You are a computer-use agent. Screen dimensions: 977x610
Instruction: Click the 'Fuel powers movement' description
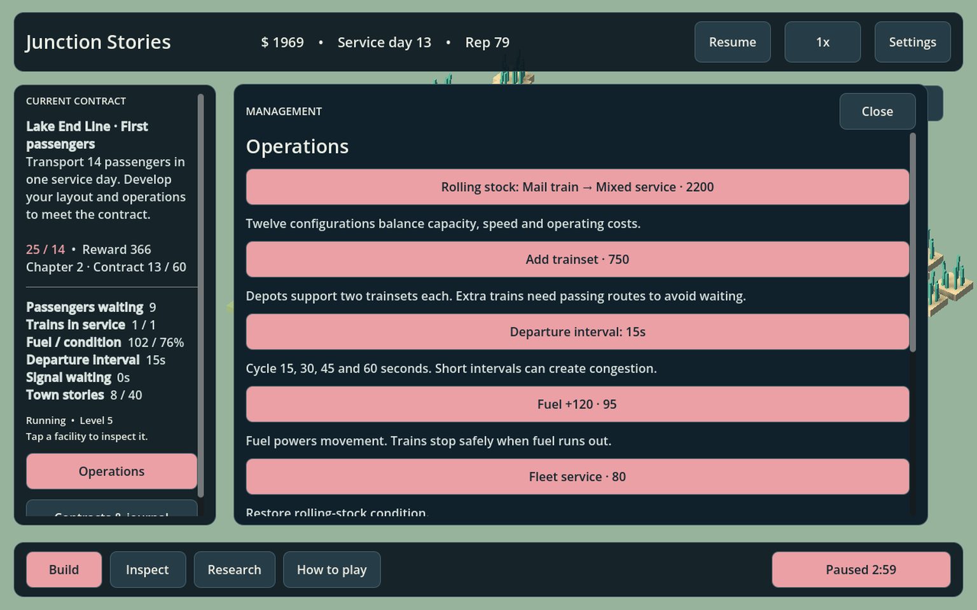tap(428, 441)
